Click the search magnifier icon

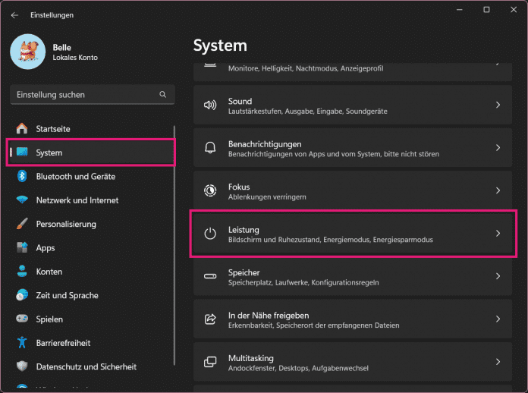162,95
